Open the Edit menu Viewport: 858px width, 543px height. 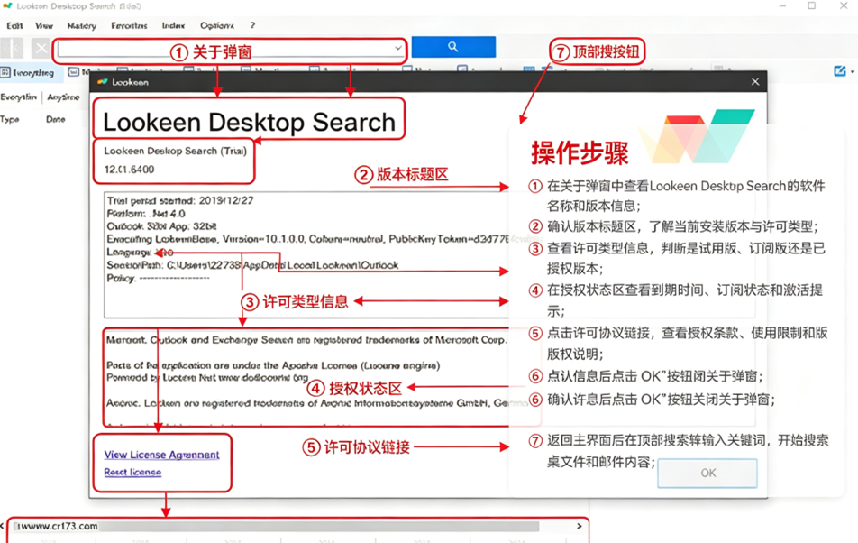[14, 26]
